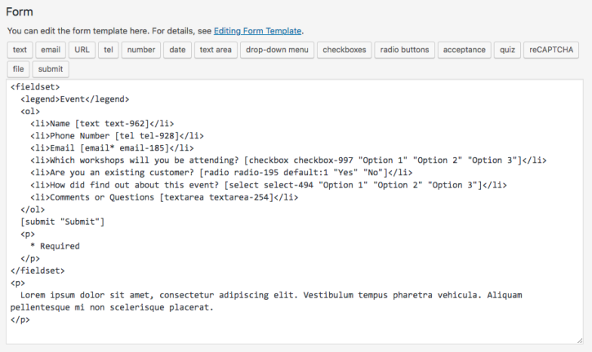The image size is (592, 352).
Task: Insert a date field tag
Action: 177,50
